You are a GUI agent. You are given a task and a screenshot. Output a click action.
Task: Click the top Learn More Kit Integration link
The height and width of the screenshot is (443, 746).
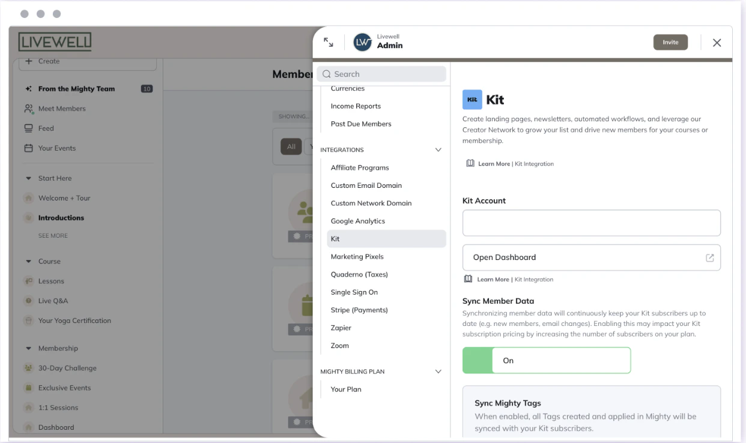pos(516,164)
